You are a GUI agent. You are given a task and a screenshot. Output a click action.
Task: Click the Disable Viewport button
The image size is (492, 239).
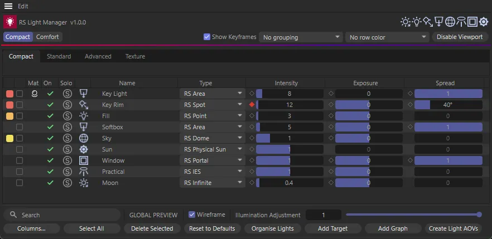click(x=460, y=37)
